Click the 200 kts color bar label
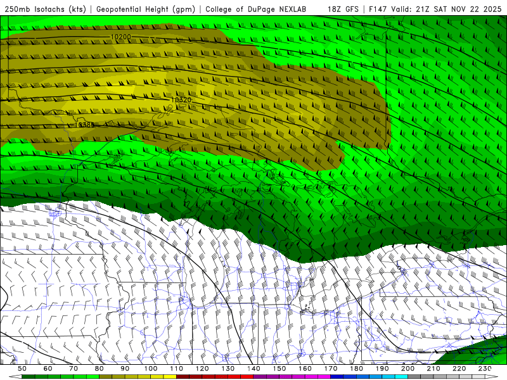Viewport: 507px width, 380px height. point(408,369)
